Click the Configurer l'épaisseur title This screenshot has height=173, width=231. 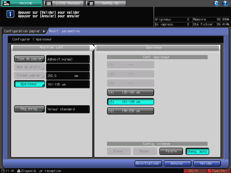(32, 39)
